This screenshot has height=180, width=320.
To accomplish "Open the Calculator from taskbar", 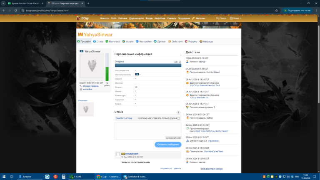I will click(x=63, y=177).
